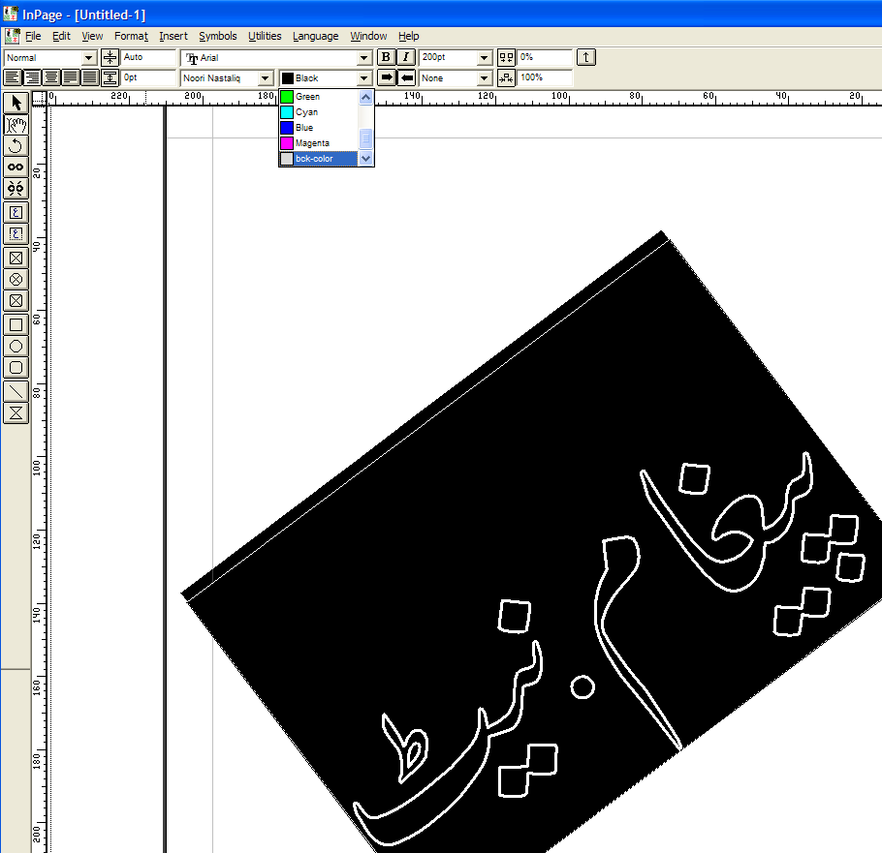
Task: Toggle Italic formatting button
Action: (406, 58)
